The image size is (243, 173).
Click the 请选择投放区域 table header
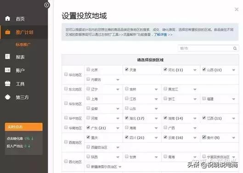(150, 60)
